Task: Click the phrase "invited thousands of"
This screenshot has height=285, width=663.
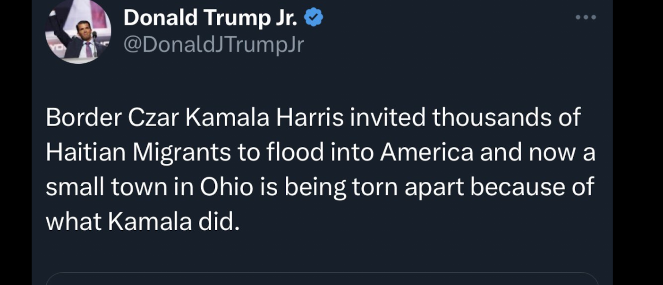Action: pos(465,117)
